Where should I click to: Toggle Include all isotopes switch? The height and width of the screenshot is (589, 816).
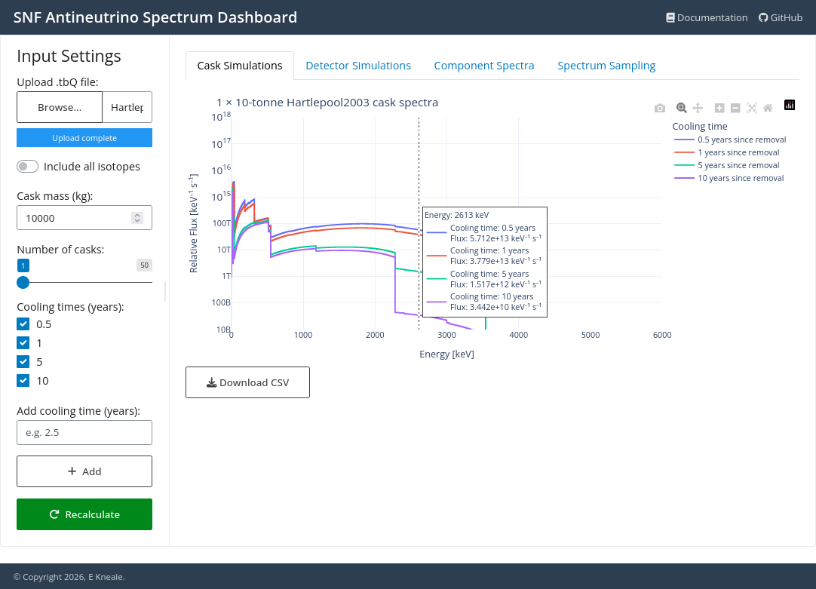[x=28, y=167]
